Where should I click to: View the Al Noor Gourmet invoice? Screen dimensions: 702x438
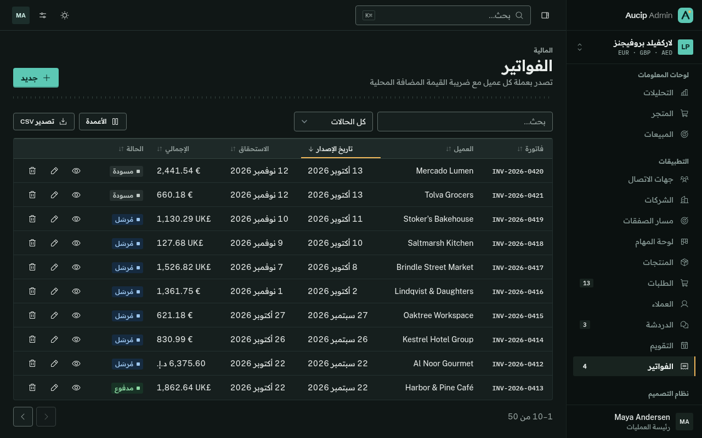[76, 364]
